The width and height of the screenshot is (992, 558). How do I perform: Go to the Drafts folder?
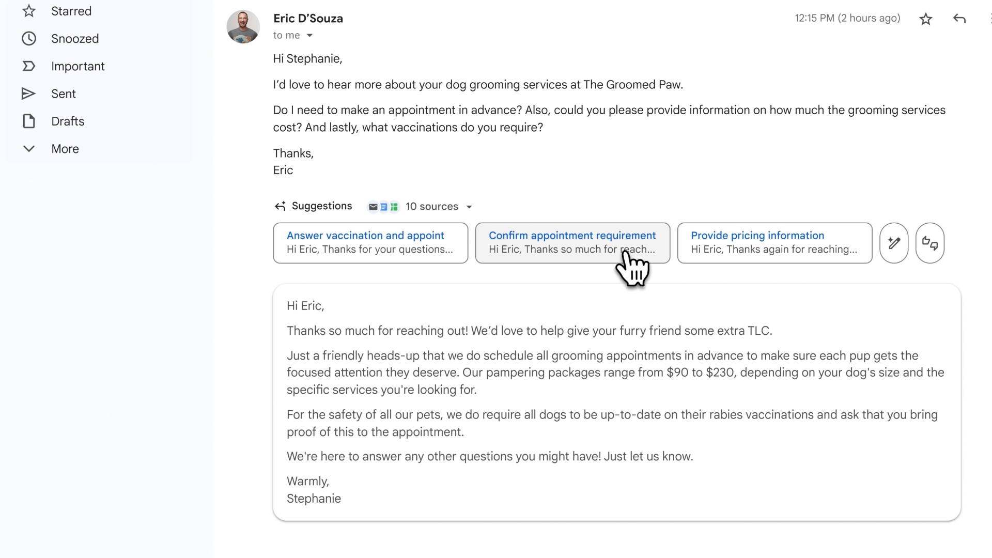68,121
